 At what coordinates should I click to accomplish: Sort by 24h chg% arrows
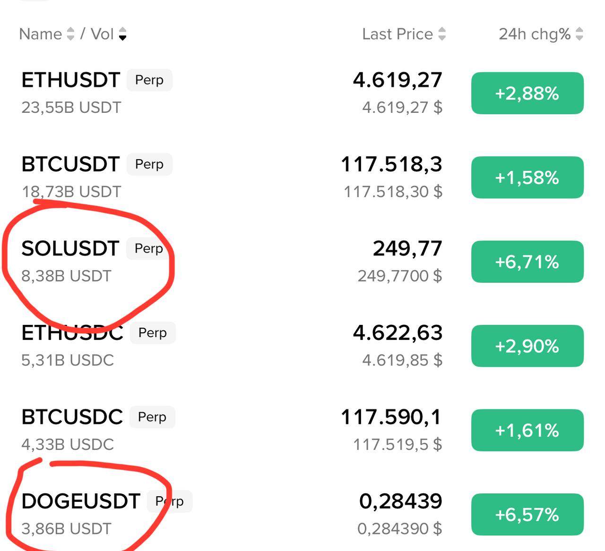(579, 34)
